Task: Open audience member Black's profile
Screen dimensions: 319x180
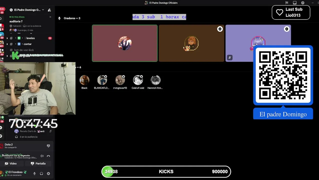Action: click(84, 82)
